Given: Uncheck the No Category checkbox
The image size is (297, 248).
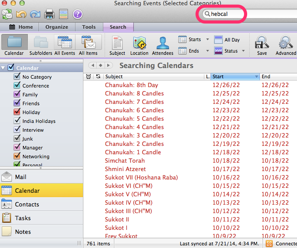Looking at the screenshot, I should pyautogui.click(x=17, y=76).
